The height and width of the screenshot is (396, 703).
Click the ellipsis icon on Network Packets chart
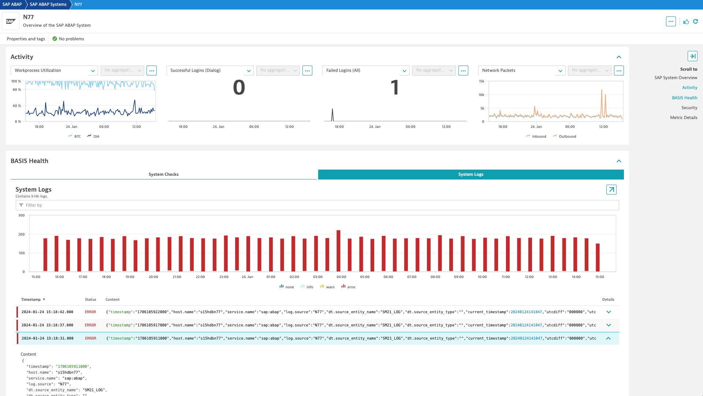618,70
